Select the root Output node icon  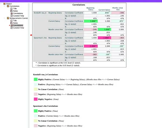click(x=4, y=4)
